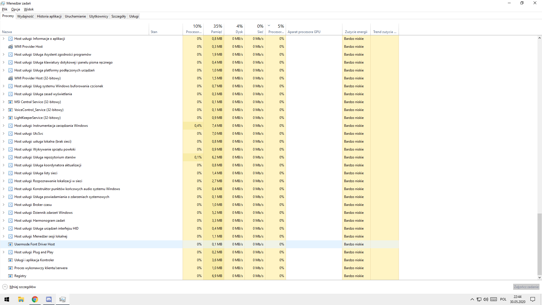Screen dimensions: 542x305
Task: Switch to the Uruchamianie tab
Action: [75, 16]
